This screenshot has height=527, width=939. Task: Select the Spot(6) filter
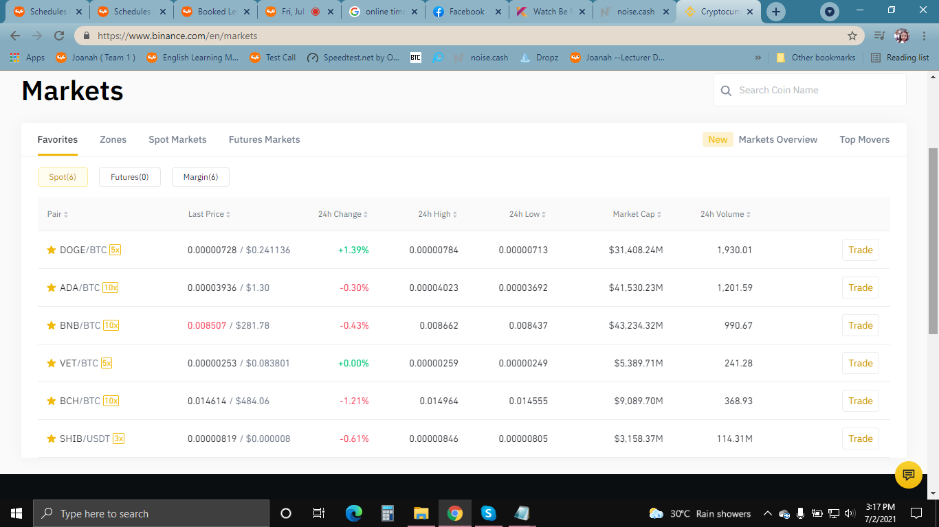63,177
